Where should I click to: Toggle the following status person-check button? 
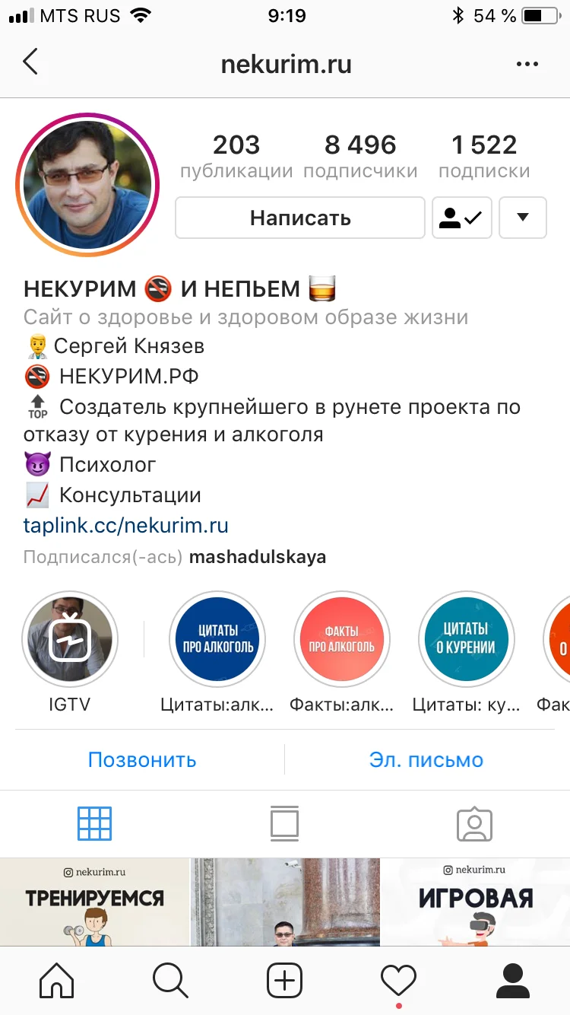(x=462, y=218)
